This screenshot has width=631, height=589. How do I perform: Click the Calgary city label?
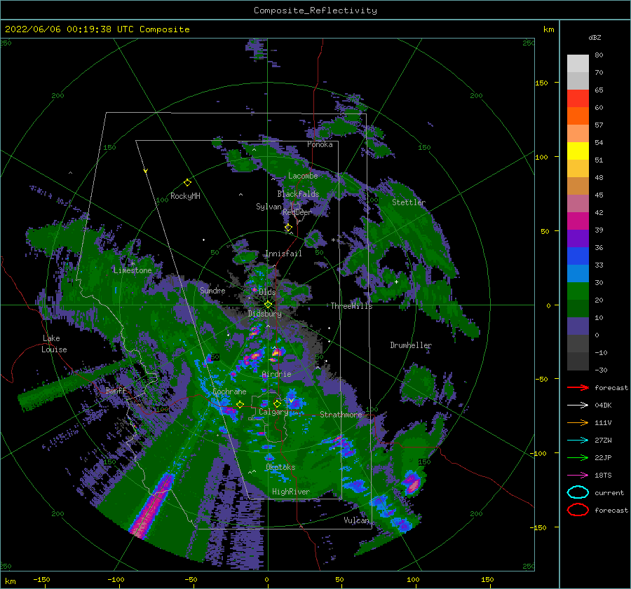pyautogui.click(x=273, y=412)
